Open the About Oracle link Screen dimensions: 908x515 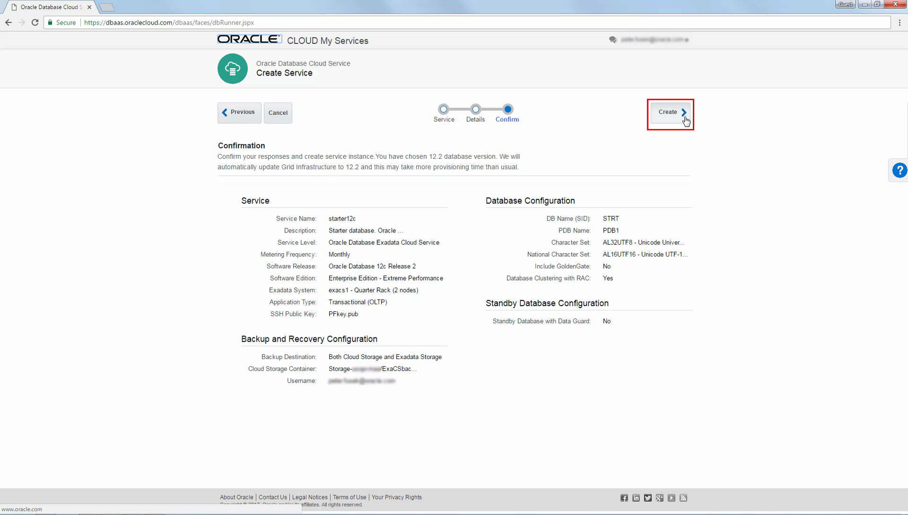(x=236, y=497)
